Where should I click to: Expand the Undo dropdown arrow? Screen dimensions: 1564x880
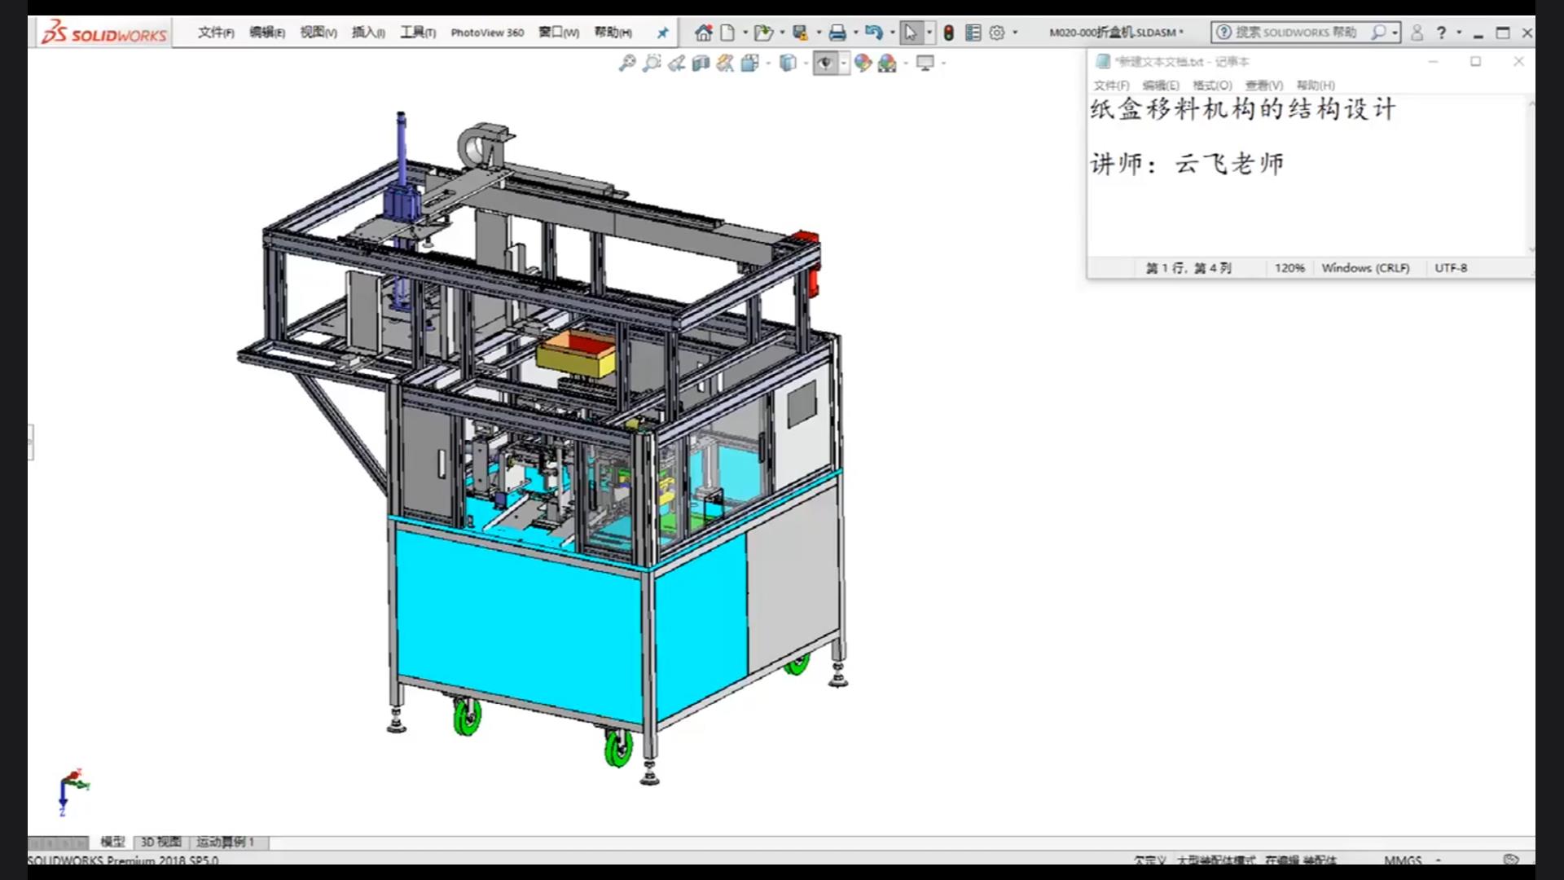coord(893,33)
